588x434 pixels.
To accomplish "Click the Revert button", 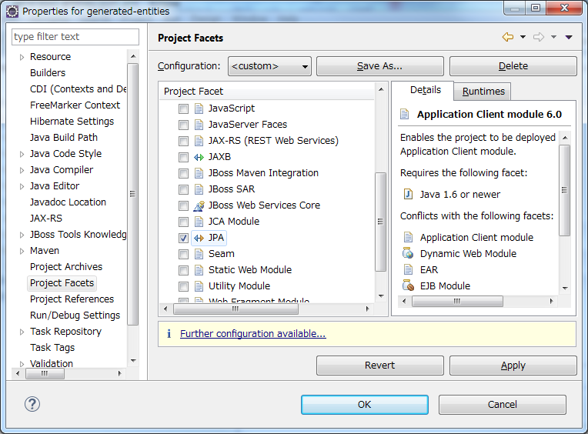I will click(380, 366).
